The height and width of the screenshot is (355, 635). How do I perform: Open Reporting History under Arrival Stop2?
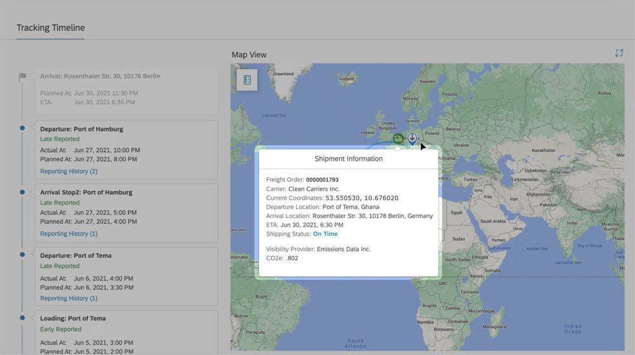[x=69, y=234]
